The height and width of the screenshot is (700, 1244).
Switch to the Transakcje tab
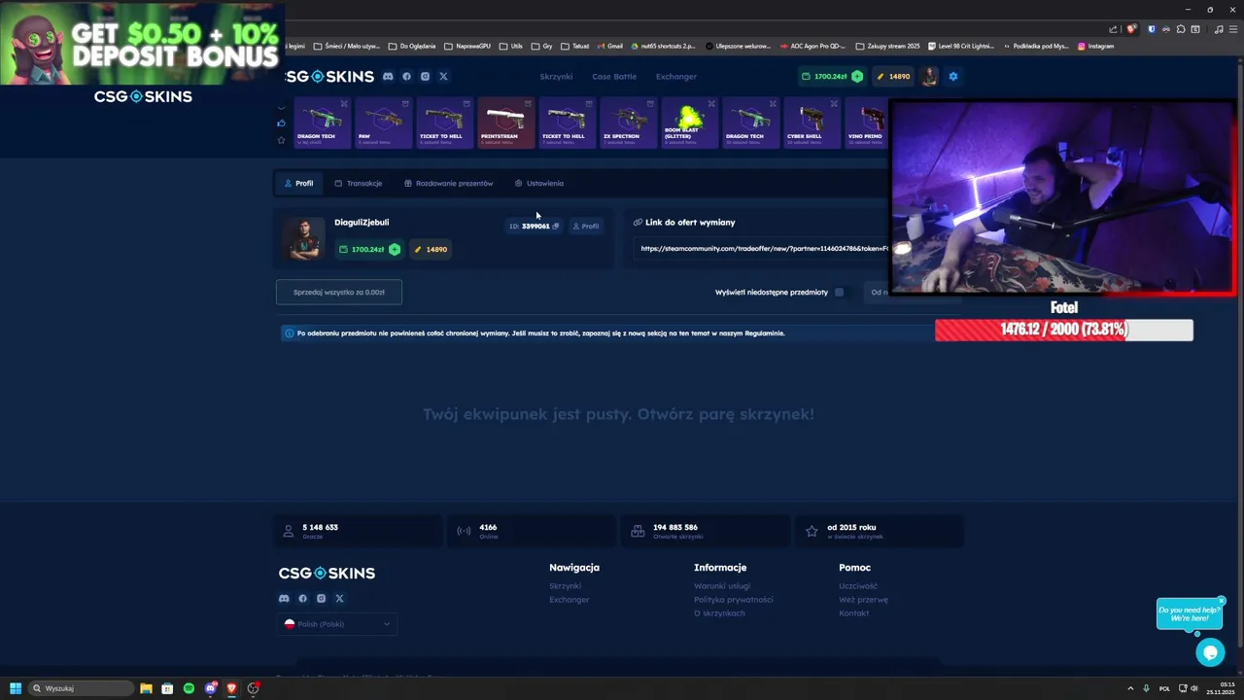359,183
